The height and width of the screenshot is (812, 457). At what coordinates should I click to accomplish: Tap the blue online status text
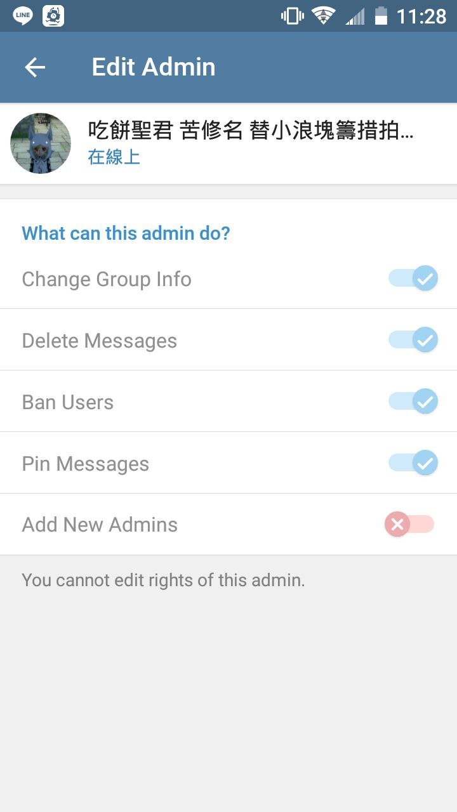tap(114, 157)
